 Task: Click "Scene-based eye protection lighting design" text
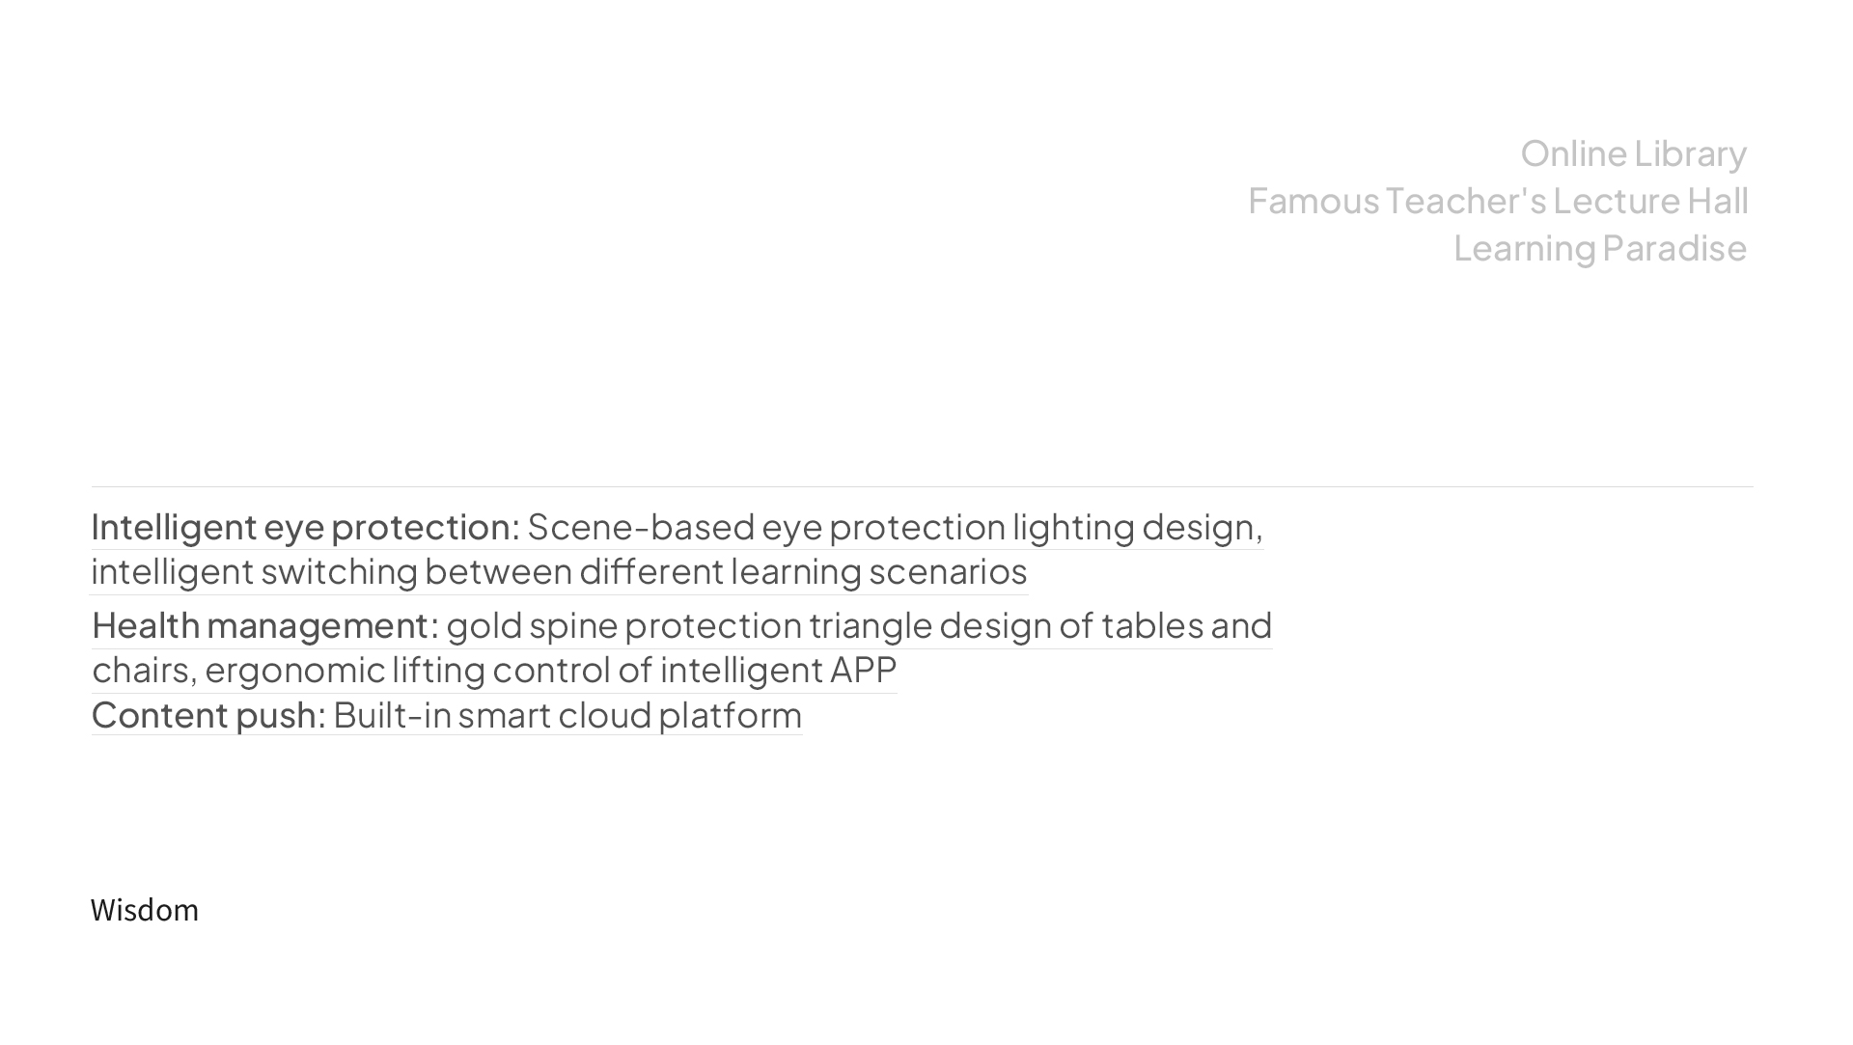tap(891, 527)
